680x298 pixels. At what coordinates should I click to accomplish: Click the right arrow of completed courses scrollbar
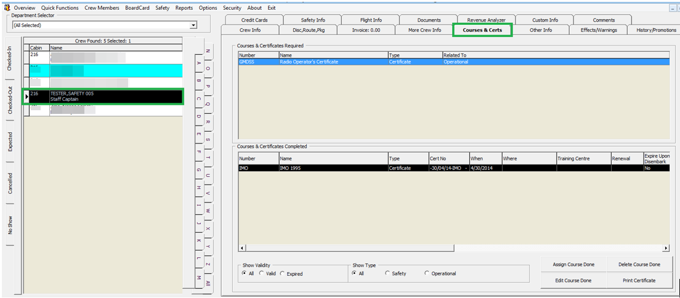(x=666, y=248)
